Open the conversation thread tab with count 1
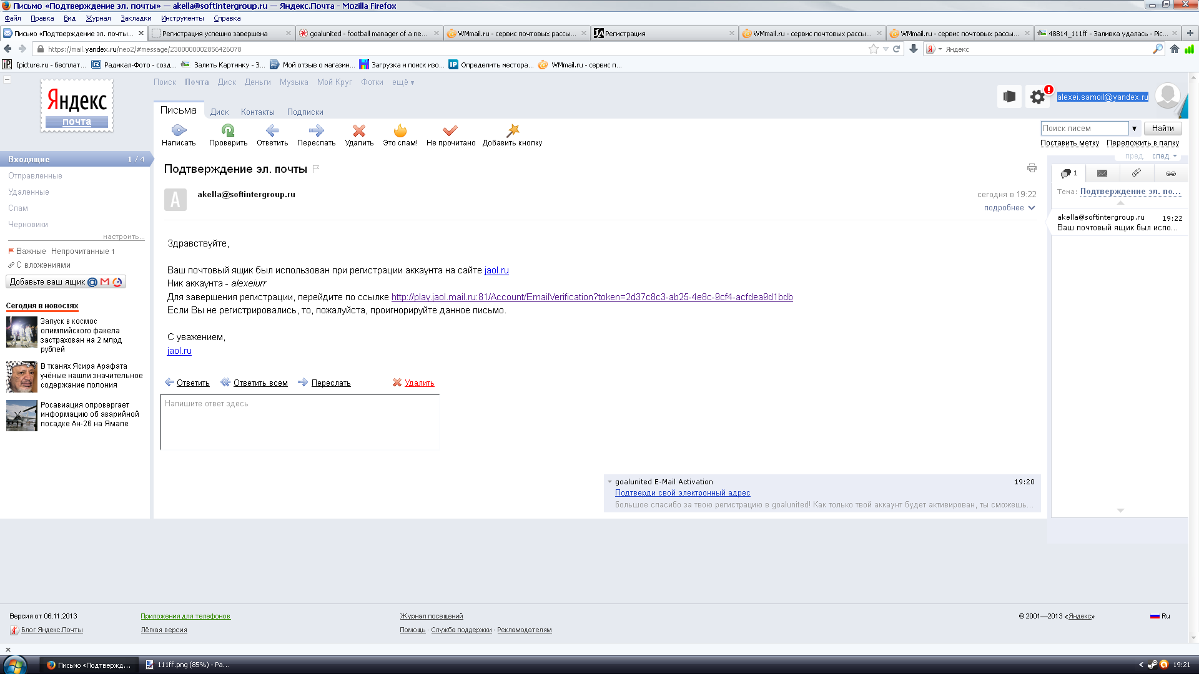The height and width of the screenshot is (674, 1199). tap(1068, 173)
